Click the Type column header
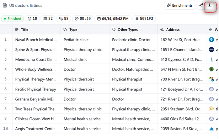 (x=85, y=29)
